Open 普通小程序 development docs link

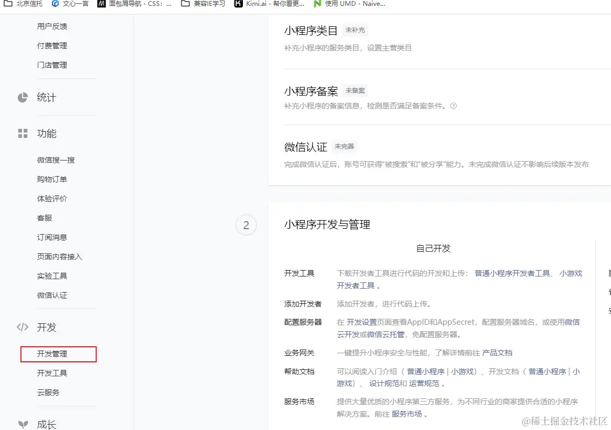tap(547, 371)
